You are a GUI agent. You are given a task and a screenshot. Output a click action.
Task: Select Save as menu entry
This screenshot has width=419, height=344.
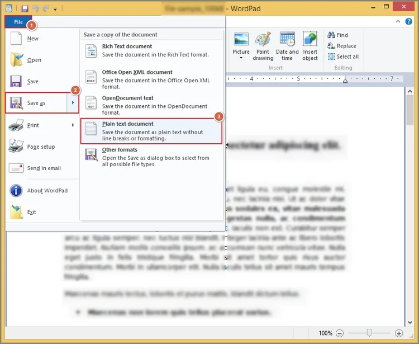coord(36,103)
